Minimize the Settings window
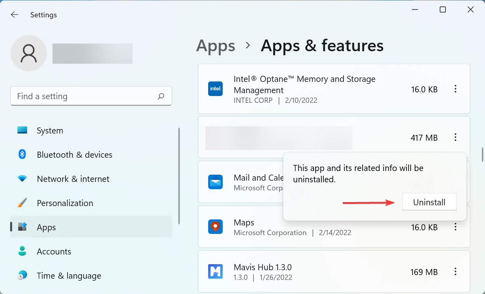Screen dimensions: 485x294 click(x=415, y=10)
